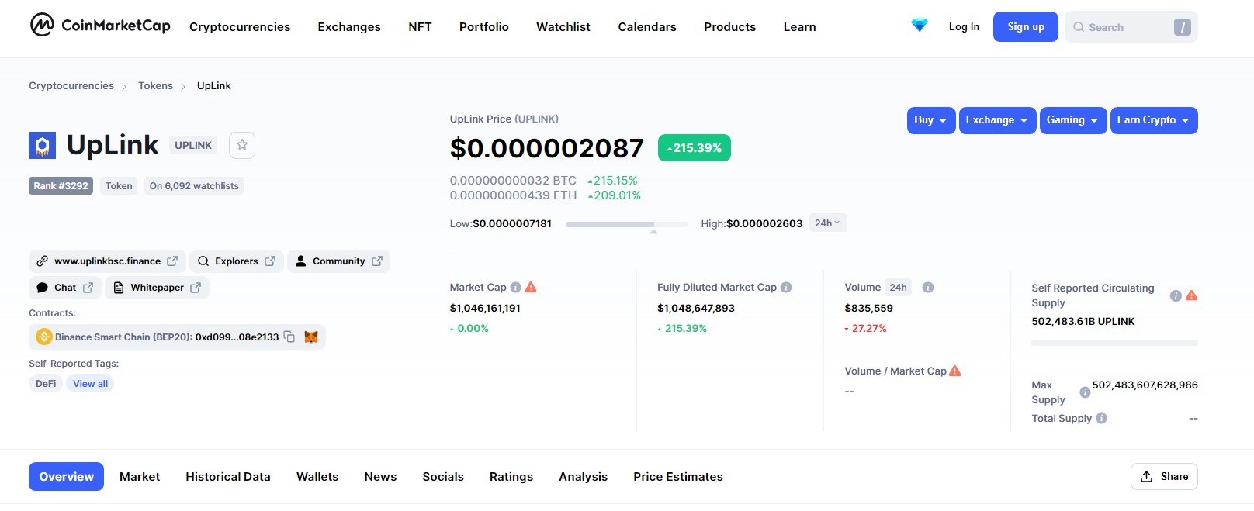Screen dimensions: 1254x511
Task: Click the circulating supply progress bar
Action: point(1114,343)
